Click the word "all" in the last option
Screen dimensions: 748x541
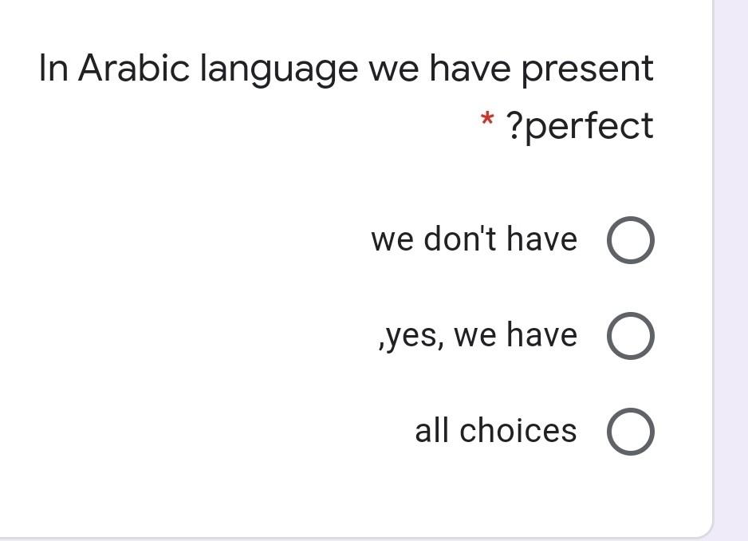(431, 430)
